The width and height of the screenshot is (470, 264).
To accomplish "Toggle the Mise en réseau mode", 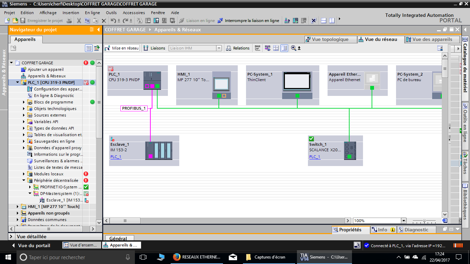I will [x=122, y=48].
